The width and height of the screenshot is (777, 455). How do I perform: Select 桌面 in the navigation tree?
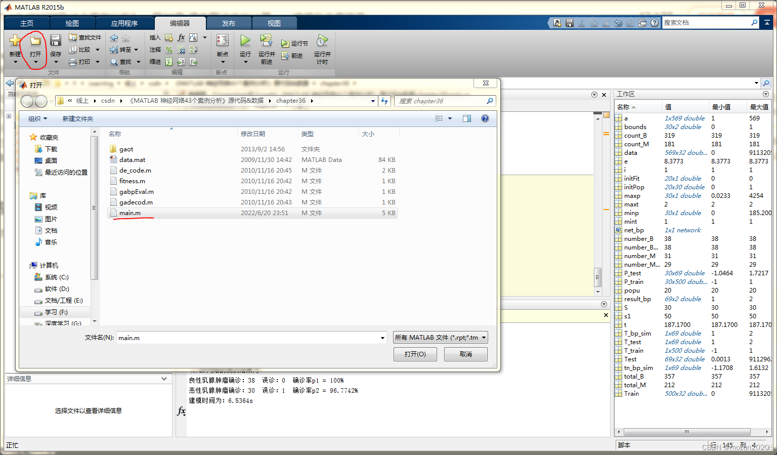(x=51, y=160)
